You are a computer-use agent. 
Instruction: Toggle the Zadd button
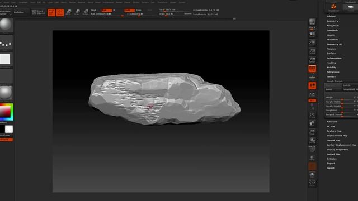tap(129, 10)
